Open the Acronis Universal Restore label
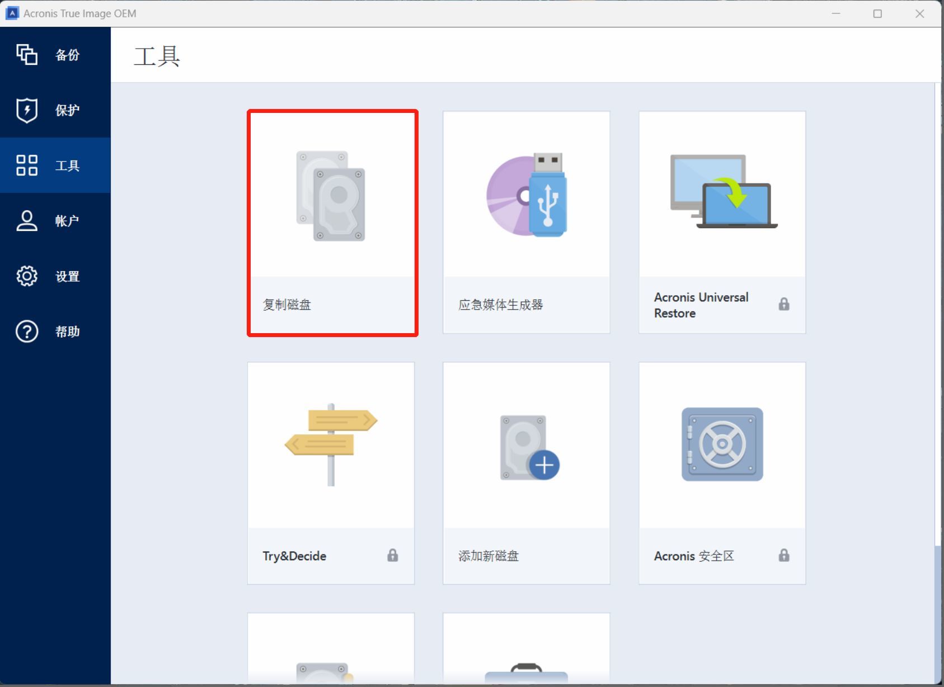 coord(701,305)
